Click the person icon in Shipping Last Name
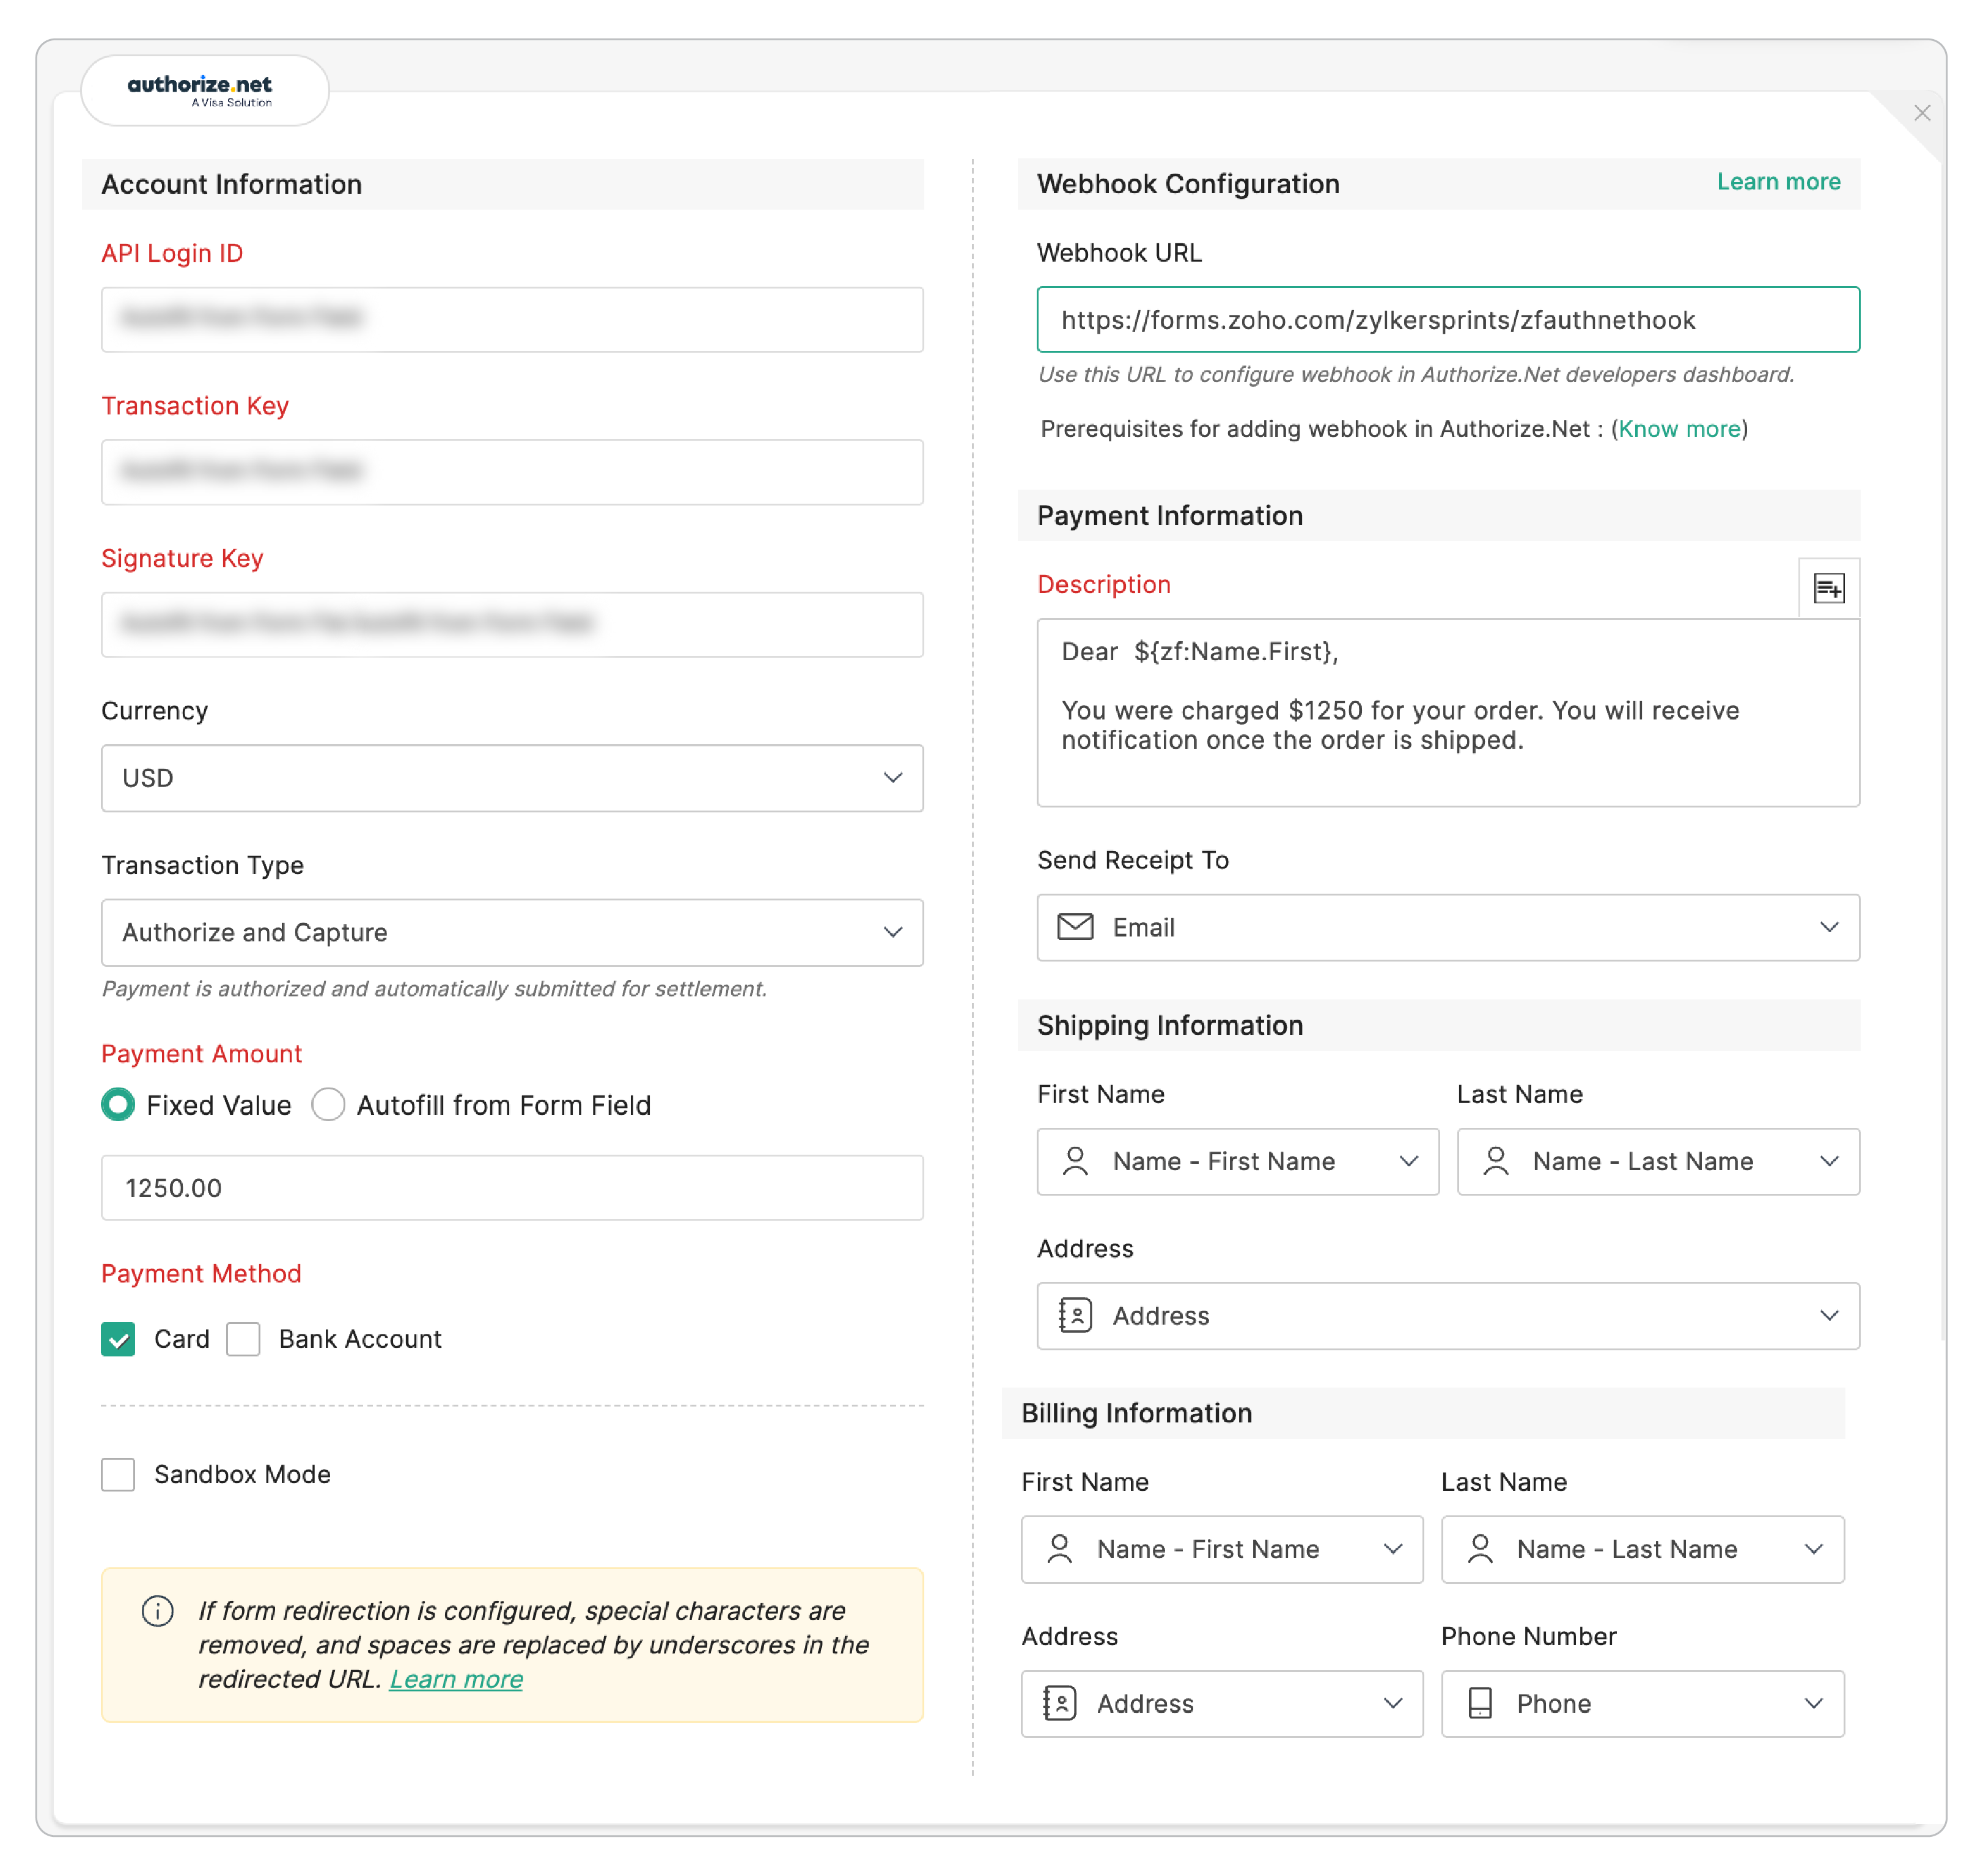The height and width of the screenshot is (1876, 1983). (1494, 1160)
